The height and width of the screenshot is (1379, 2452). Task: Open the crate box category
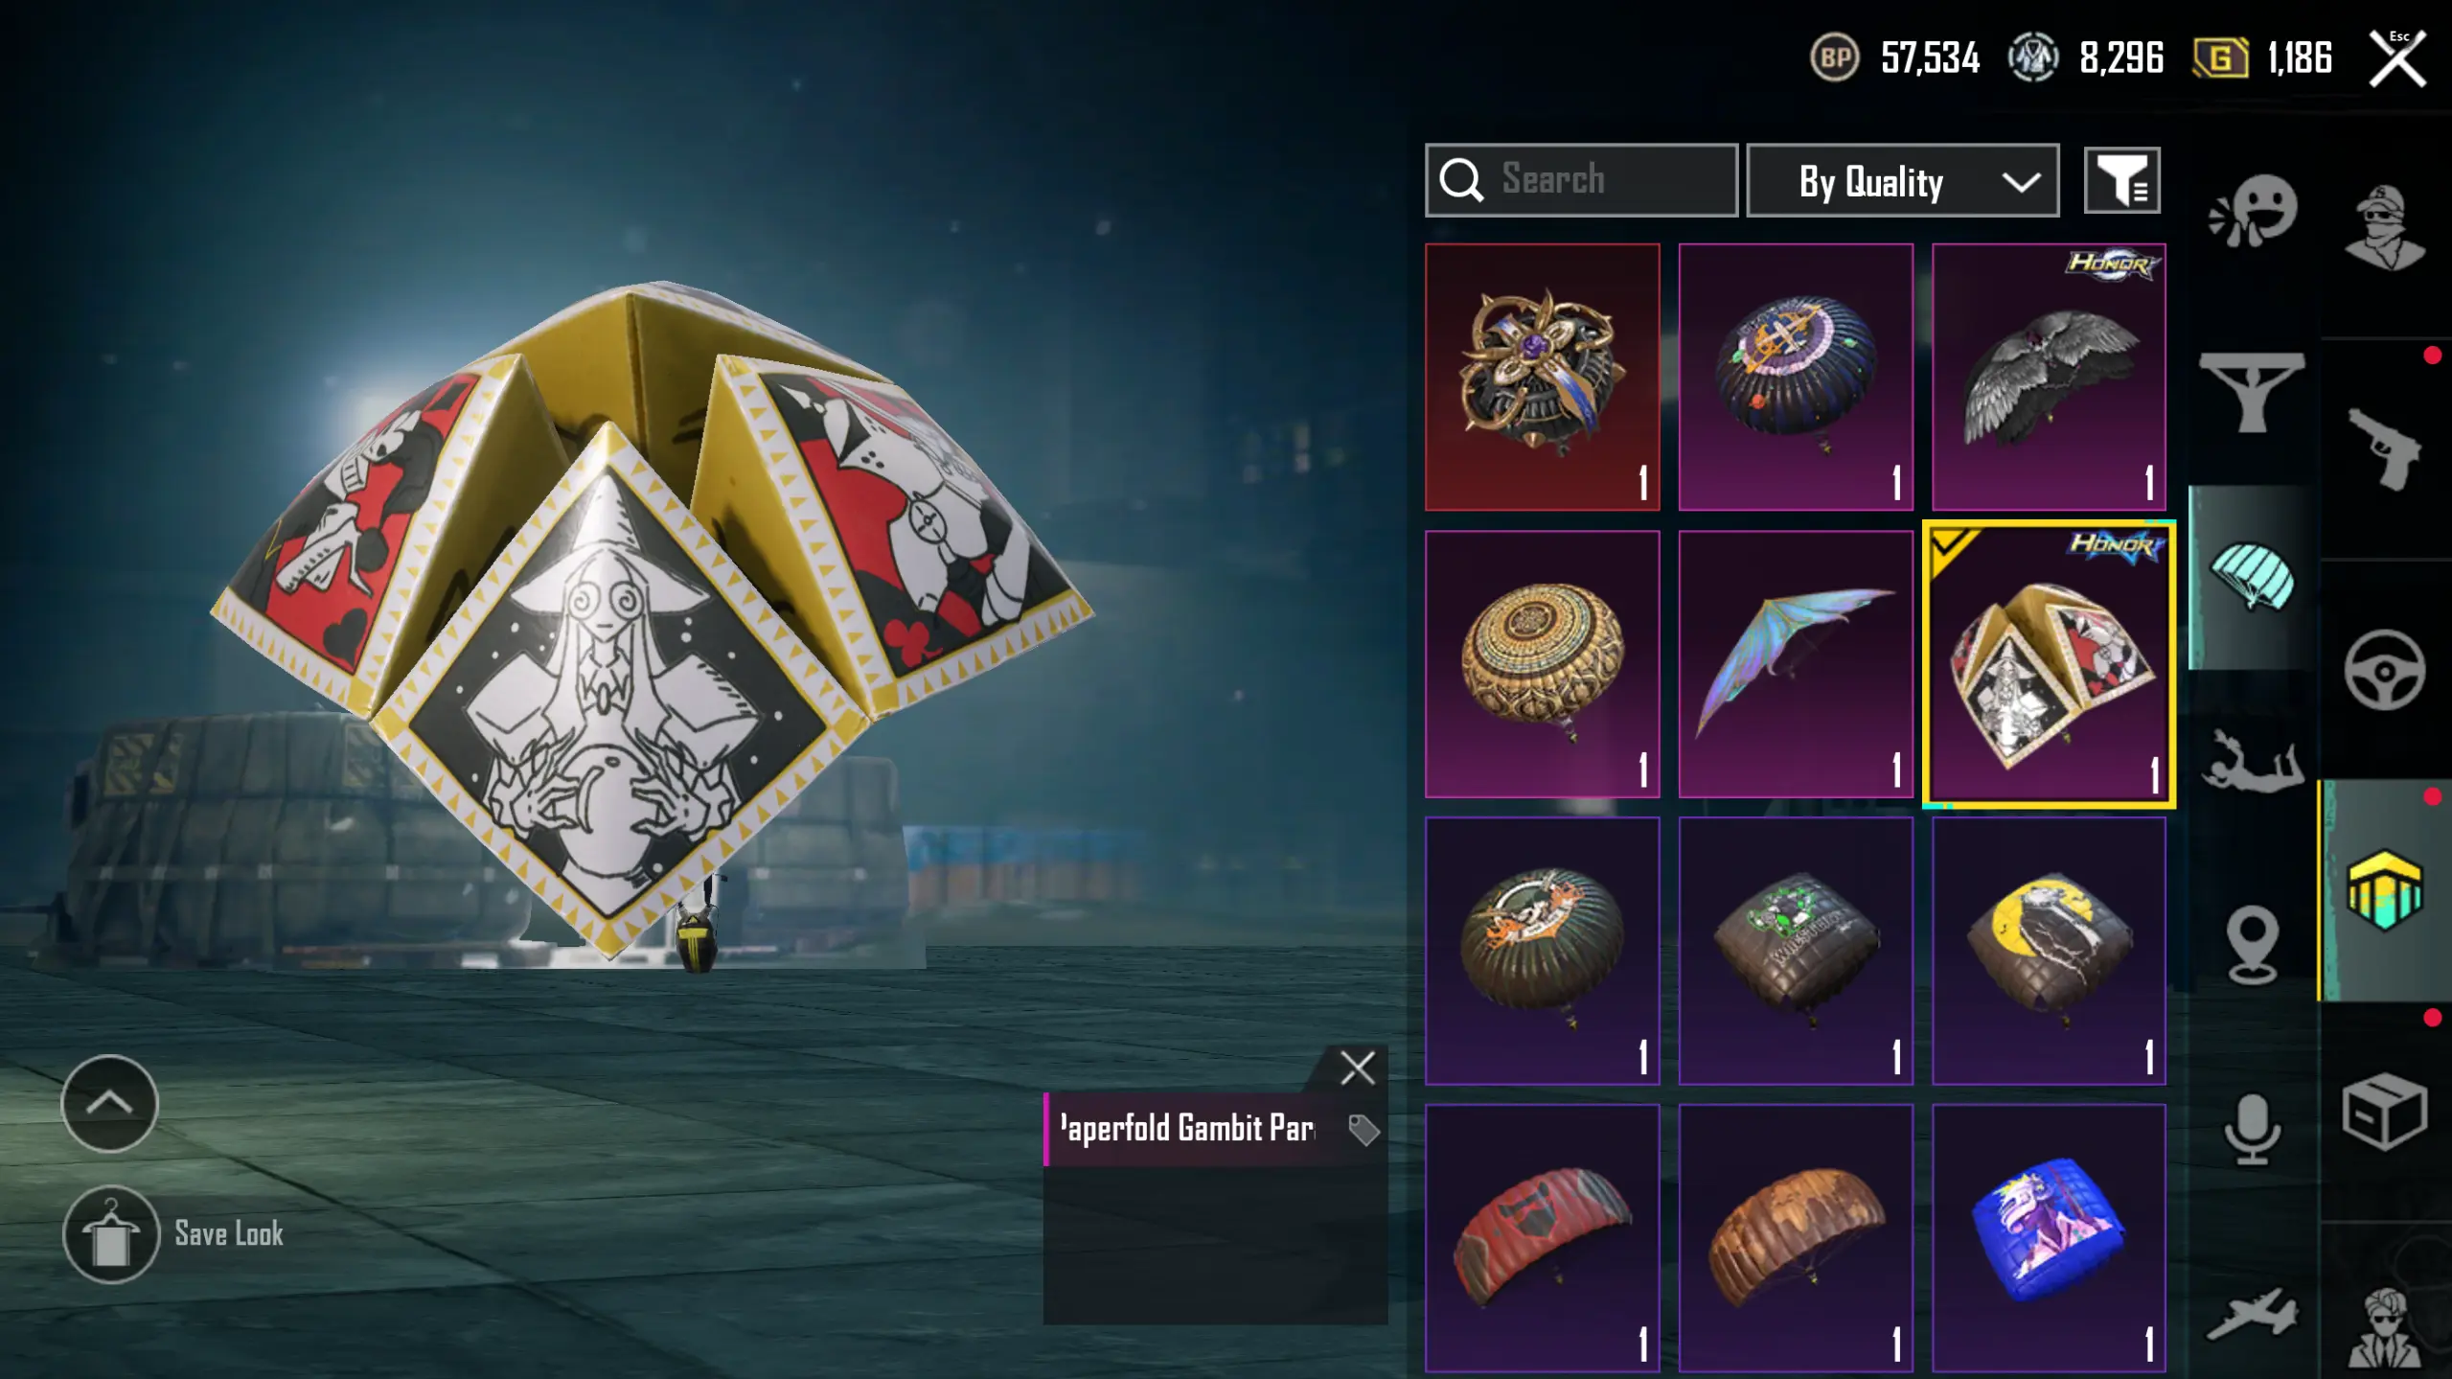[2384, 1112]
